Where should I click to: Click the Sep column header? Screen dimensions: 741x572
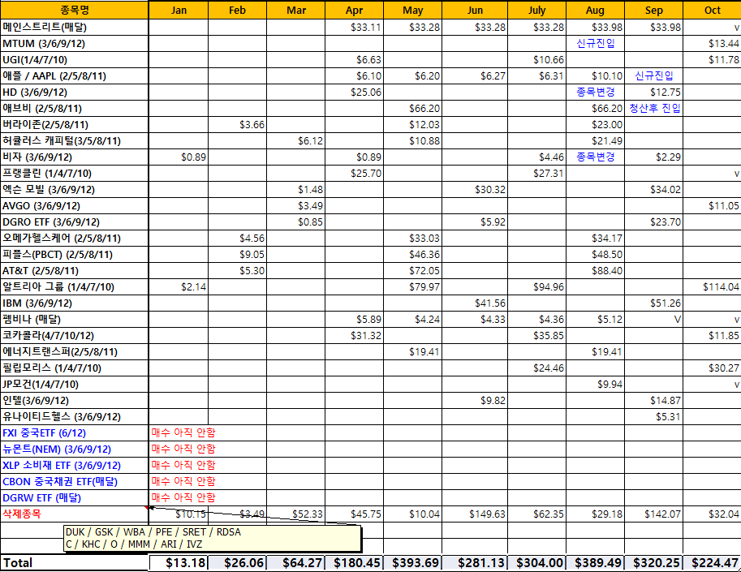coord(653,10)
